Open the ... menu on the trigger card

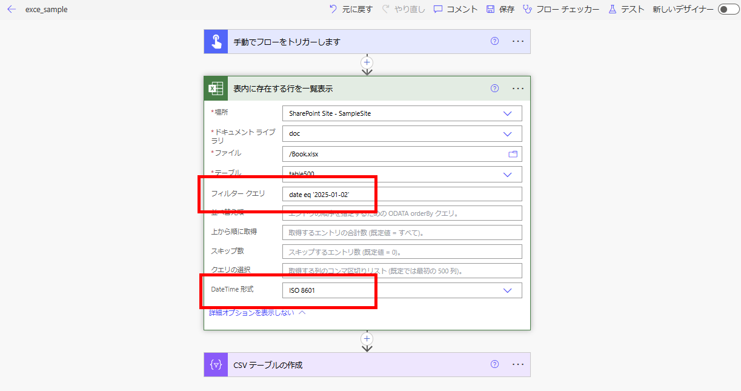[518, 41]
